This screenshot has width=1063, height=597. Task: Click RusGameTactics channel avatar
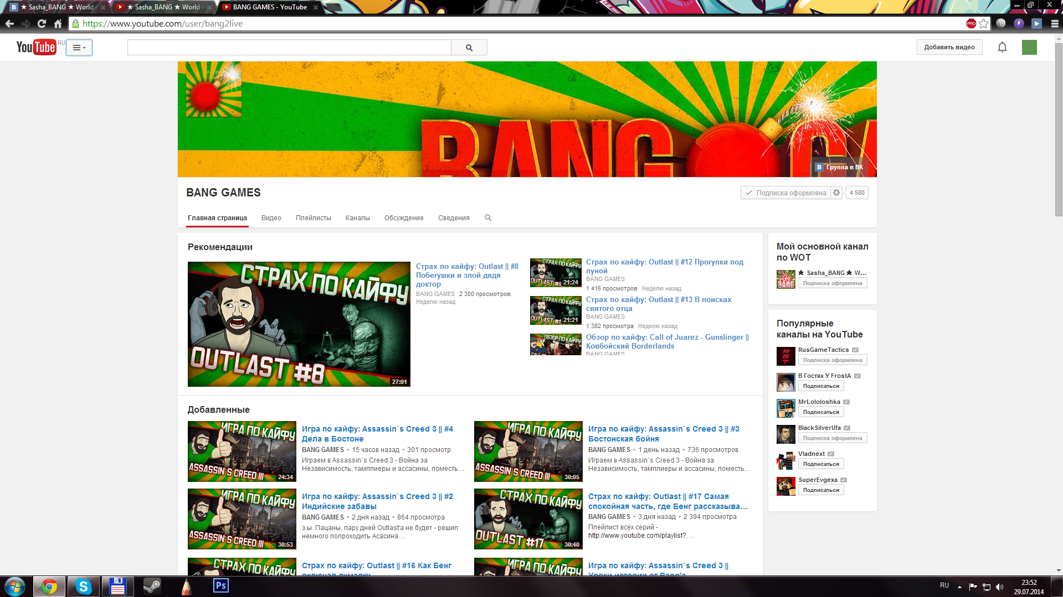point(786,356)
